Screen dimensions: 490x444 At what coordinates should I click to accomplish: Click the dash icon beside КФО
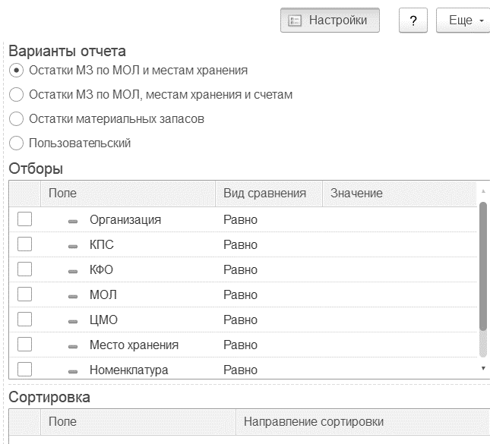click(73, 272)
